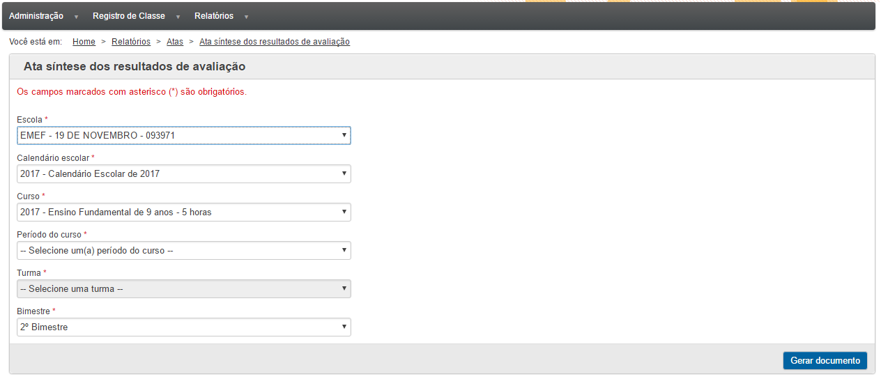Click arrow icon beside Relatórios menu

(246, 17)
